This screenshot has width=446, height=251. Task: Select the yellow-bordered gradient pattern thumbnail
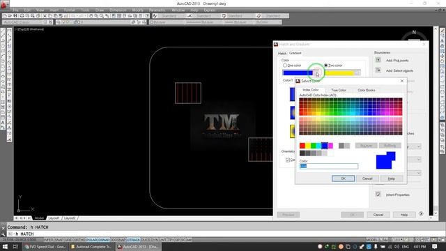coord(293,132)
